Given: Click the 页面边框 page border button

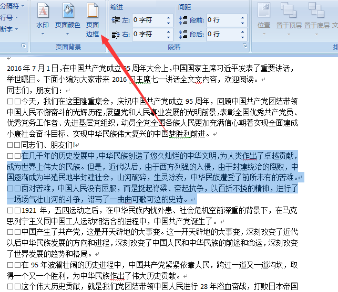Looking at the screenshot, I should click(93, 19).
